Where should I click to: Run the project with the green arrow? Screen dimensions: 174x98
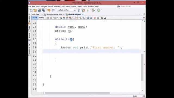coord(88,10)
